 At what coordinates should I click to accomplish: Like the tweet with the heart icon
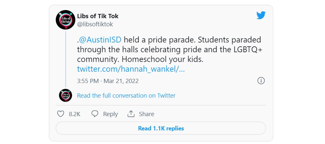click(x=61, y=114)
